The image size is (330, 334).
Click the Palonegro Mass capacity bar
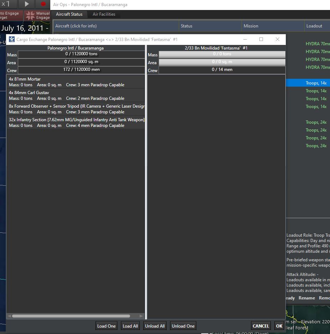pos(81,54)
